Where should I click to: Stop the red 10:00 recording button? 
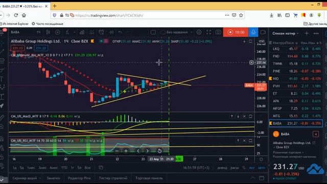point(236,32)
